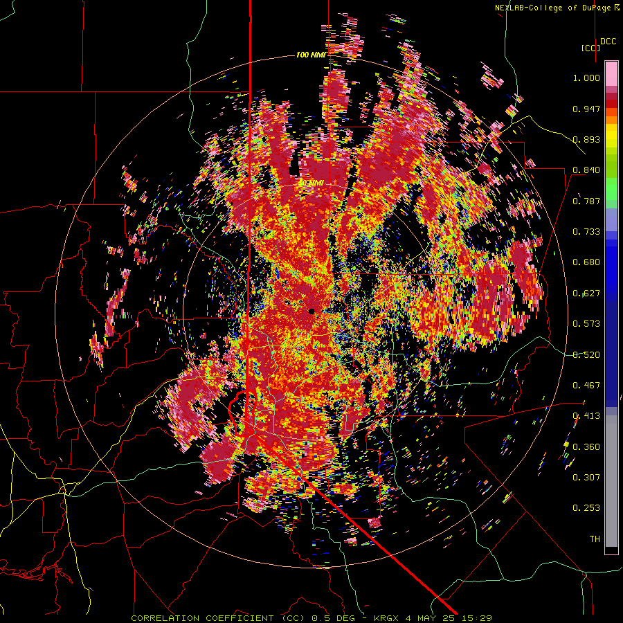
Task: Click the inner NMI range ring label
Action: (x=311, y=183)
